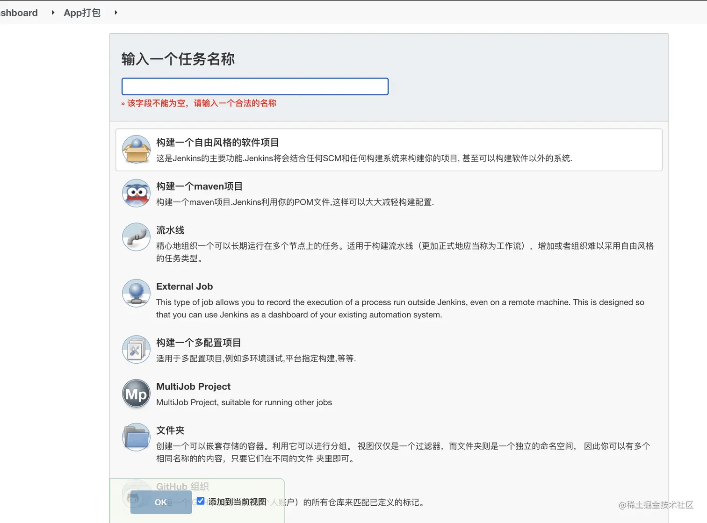
Task: Select the multi-configuration project icon
Action: (136, 350)
